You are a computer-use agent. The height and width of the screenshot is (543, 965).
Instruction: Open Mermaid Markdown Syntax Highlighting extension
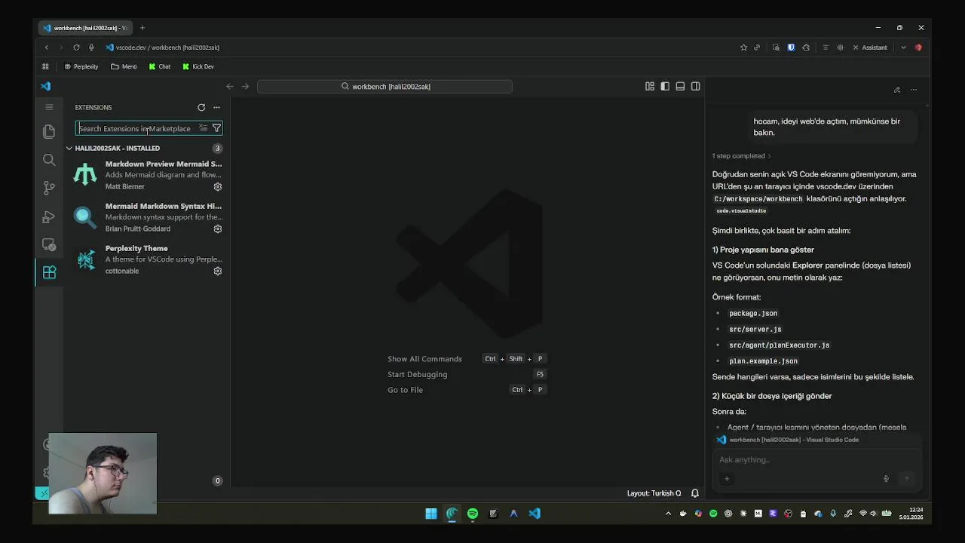coord(147,217)
